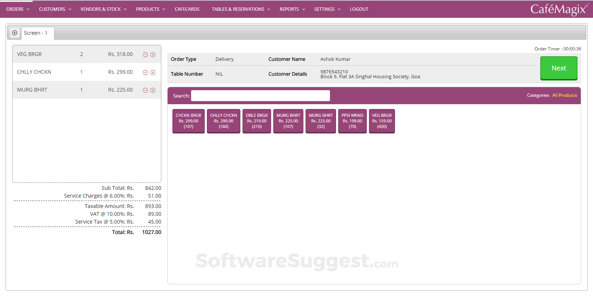The image size is (593, 297).
Task: Open the Cafecards menu item
Action: point(187,9)
